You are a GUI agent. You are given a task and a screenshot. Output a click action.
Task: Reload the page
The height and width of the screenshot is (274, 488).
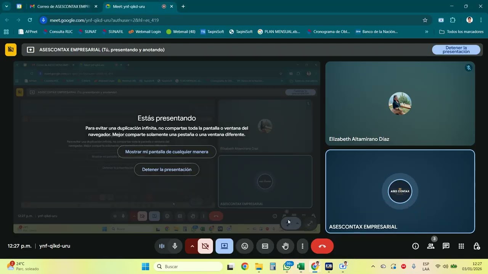pyautogui.click(x=30, y=20)
